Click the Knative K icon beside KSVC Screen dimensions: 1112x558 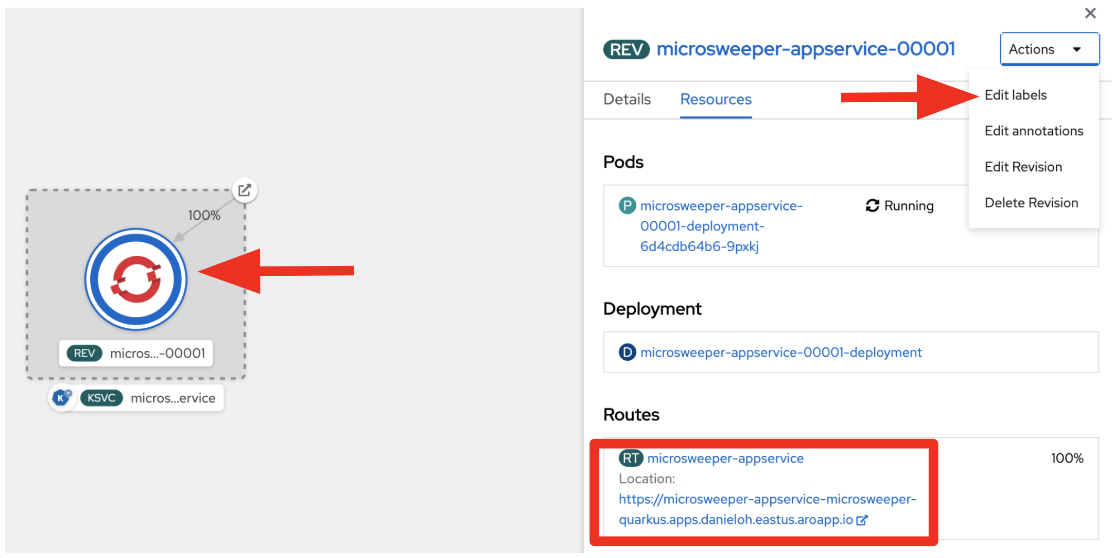tap(62, 398)
